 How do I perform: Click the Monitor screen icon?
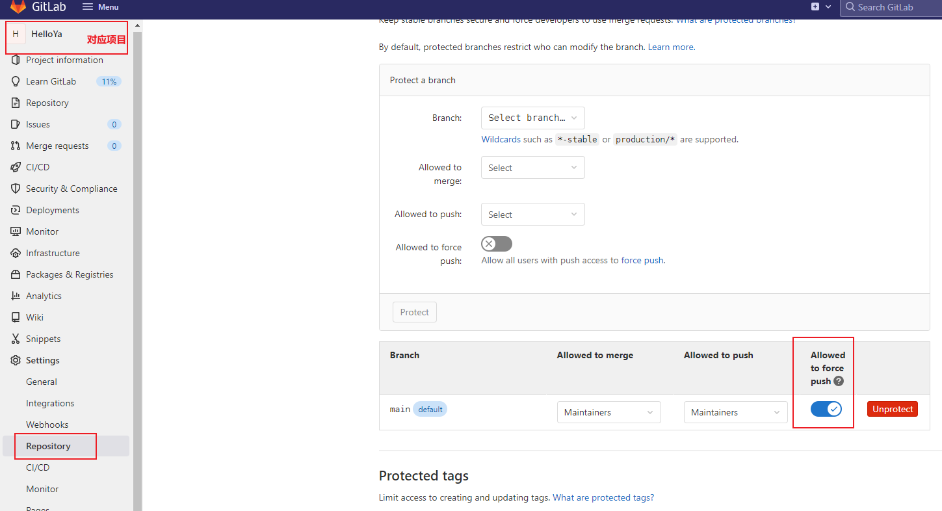[16, 231]
